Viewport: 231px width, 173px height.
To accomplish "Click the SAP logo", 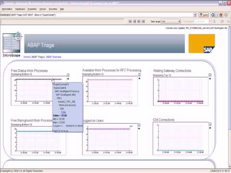I will pos(202,43).
